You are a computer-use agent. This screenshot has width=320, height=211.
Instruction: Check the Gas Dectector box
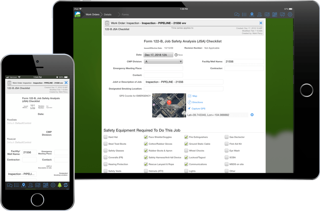pos(226,137)
